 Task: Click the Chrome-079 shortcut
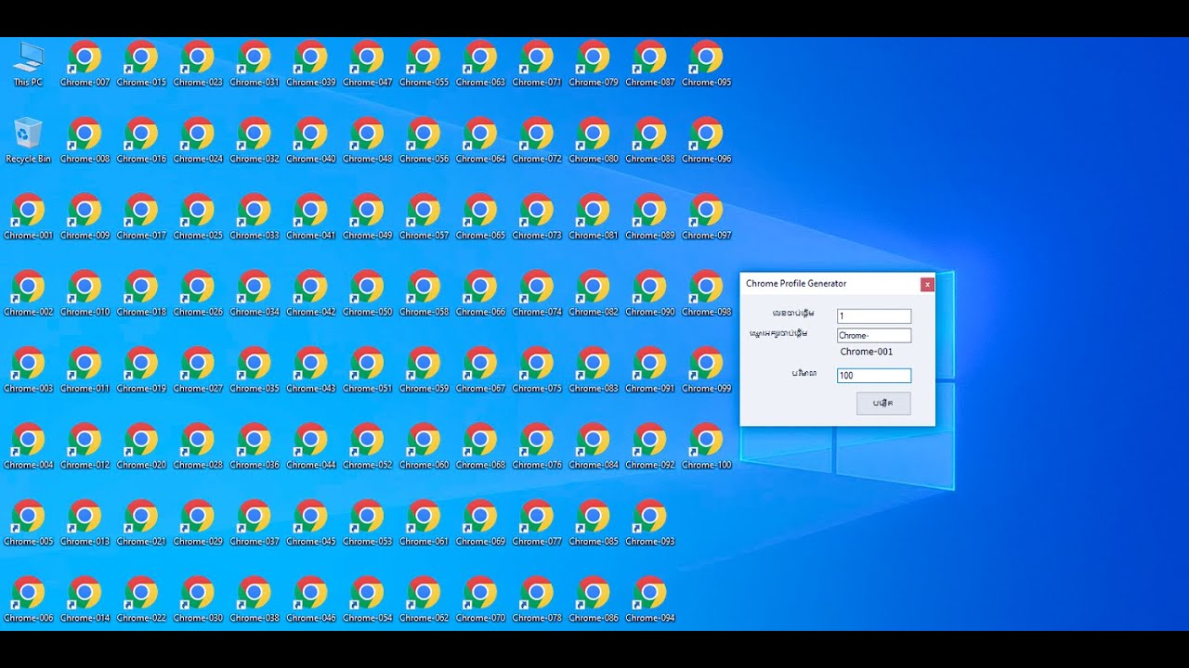tap(594, 64)
